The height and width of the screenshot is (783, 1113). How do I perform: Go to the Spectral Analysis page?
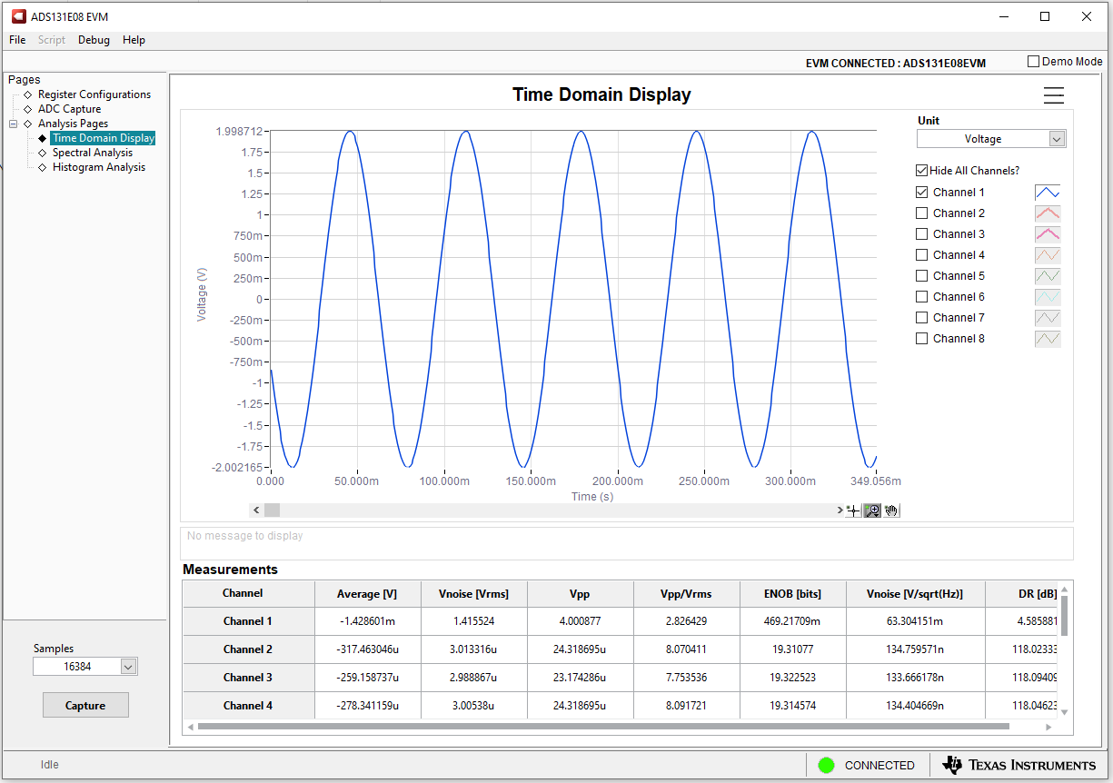click(92, 153)
